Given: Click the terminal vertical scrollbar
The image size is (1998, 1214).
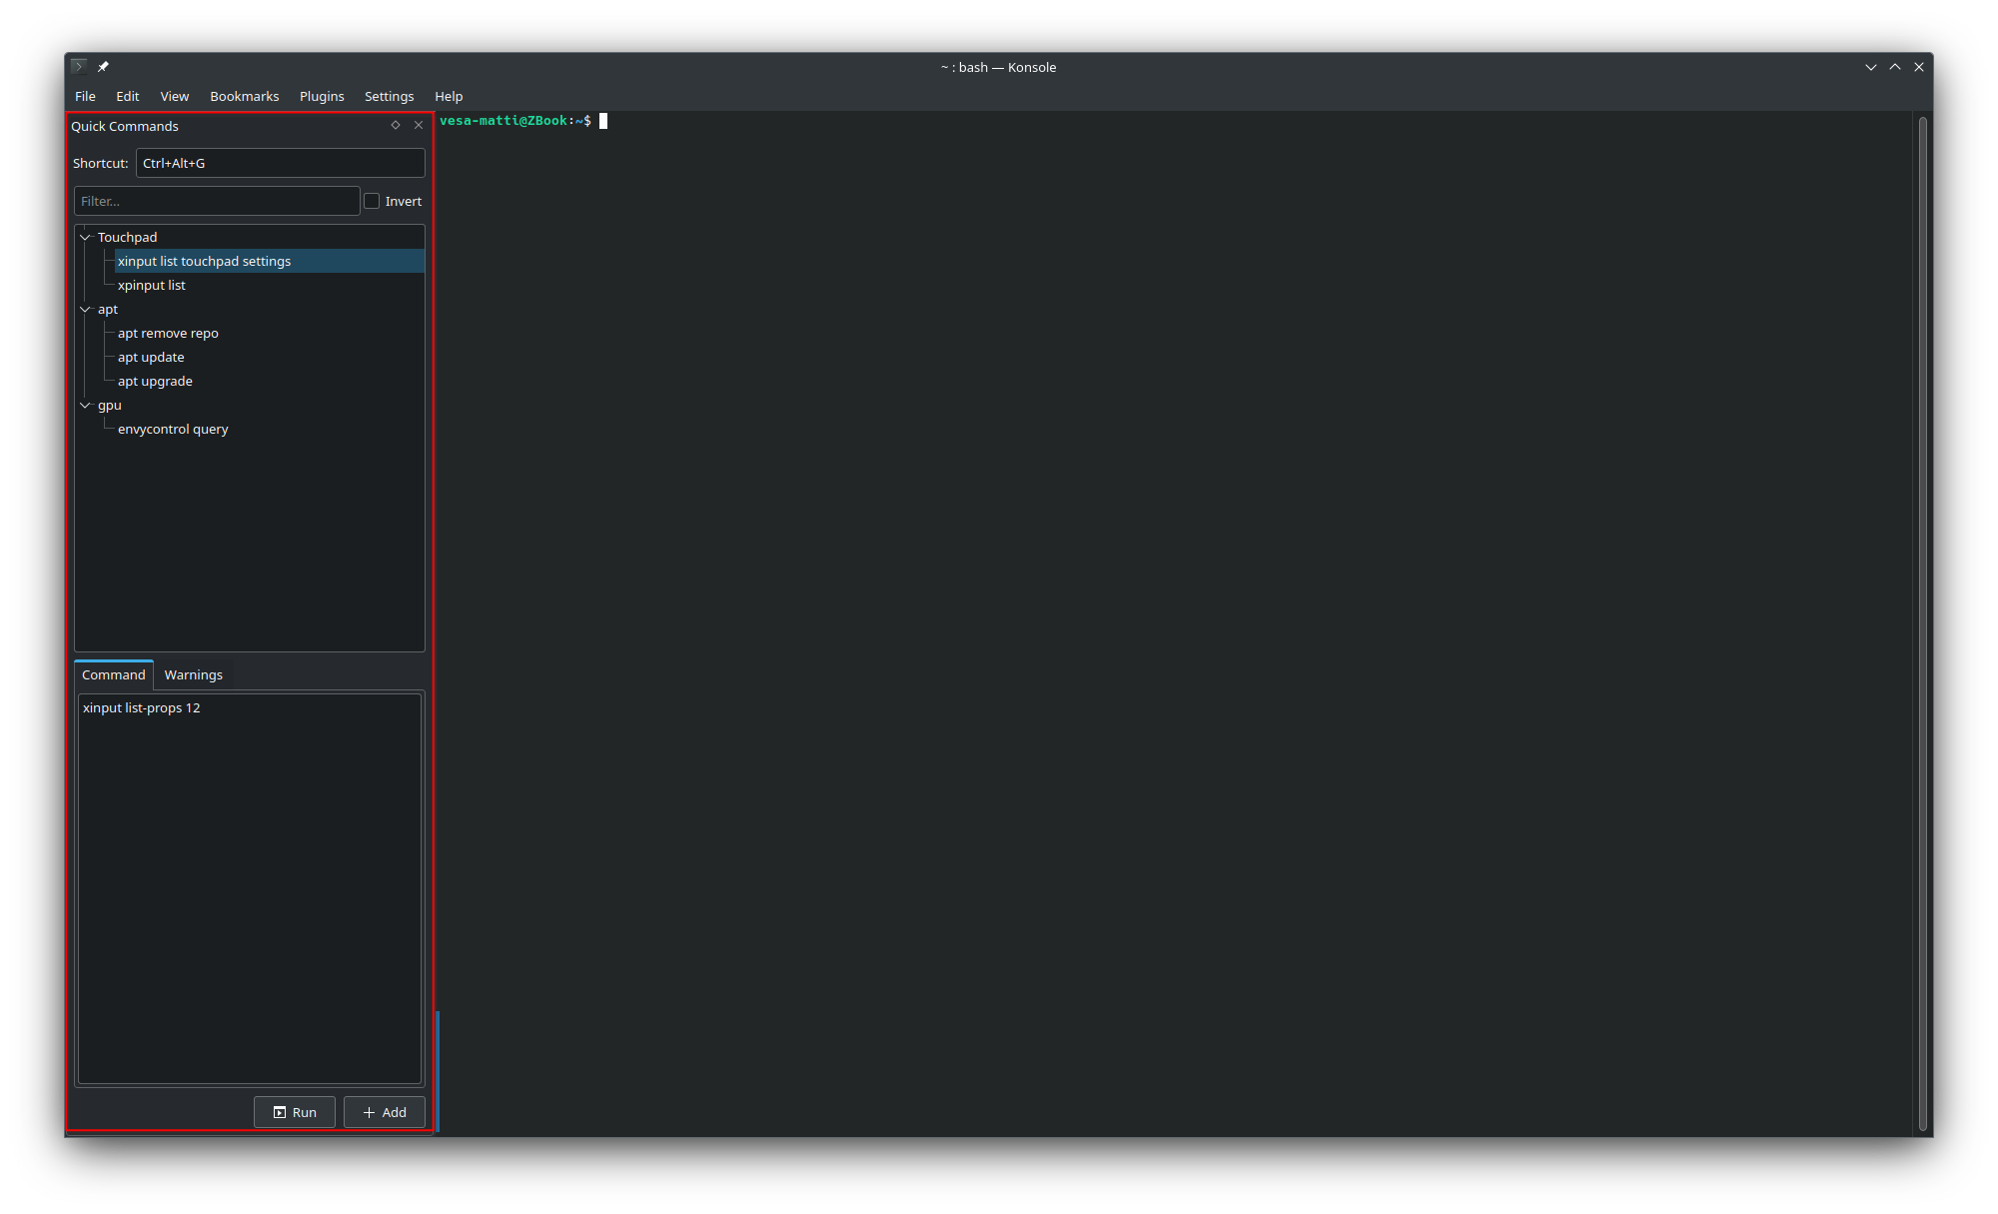Looking at the screenshot, I should point(1923,624).
